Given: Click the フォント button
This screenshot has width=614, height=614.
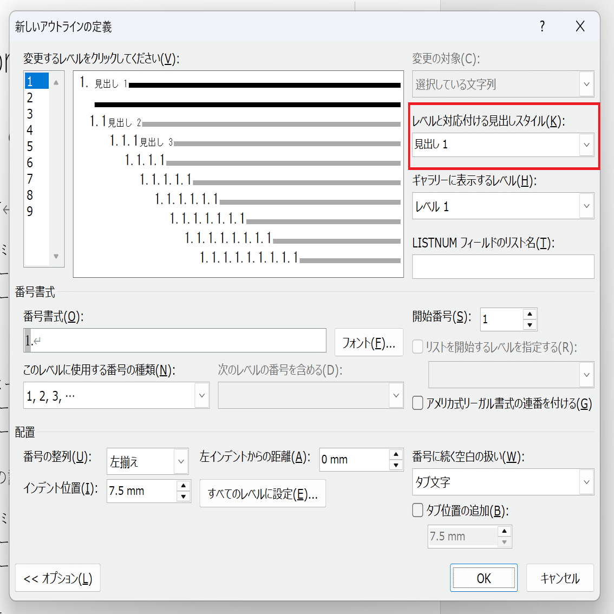Looking at the screenshot, I should coord(369,342).
